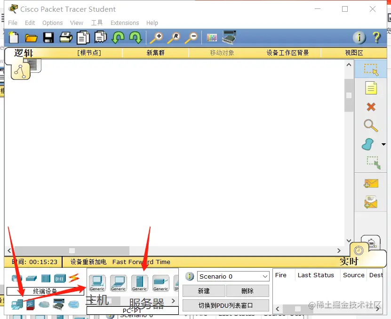Open the View menu
The image size is (391, 319).
pyautogui.click(x=77, y=23)
